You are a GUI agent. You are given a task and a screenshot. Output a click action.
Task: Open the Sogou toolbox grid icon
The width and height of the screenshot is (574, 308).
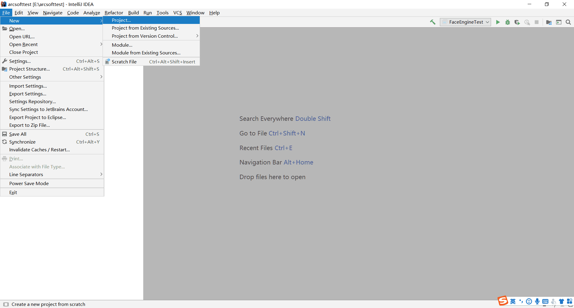tap(570, 301)
